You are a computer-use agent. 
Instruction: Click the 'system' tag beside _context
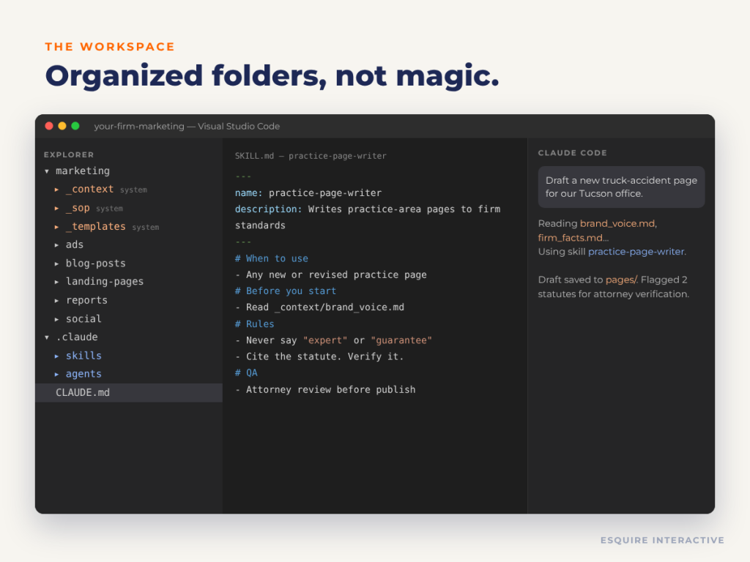point(133,190)
